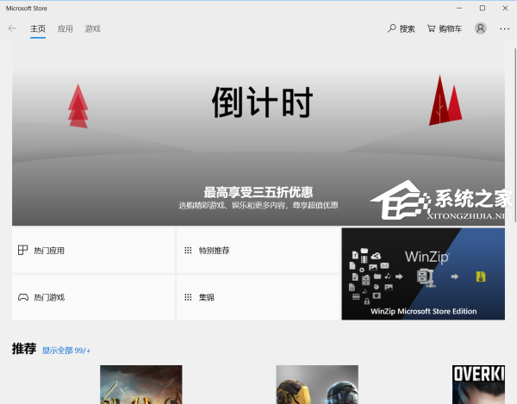Click the vertical scrollbar

click(x=515, y=135)
